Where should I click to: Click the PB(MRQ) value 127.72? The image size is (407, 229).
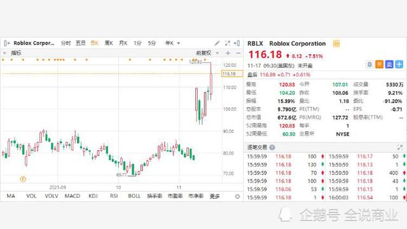[340, 118]
